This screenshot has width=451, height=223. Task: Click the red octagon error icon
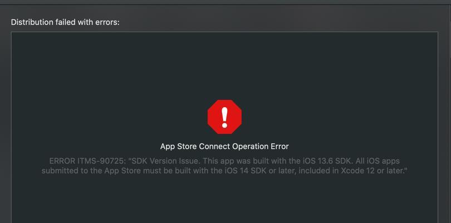coord(224,117)
